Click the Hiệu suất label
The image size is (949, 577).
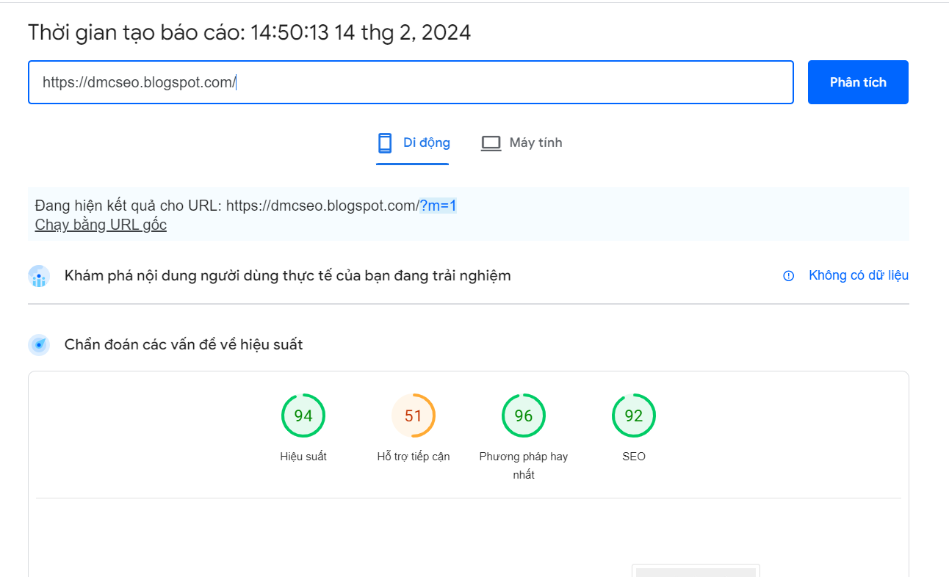303,457
